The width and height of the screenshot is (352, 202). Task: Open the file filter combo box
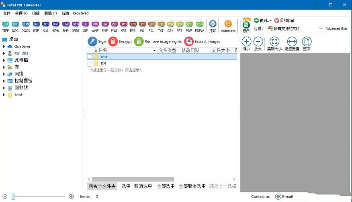pyautogui.click(x=295, y=28)
